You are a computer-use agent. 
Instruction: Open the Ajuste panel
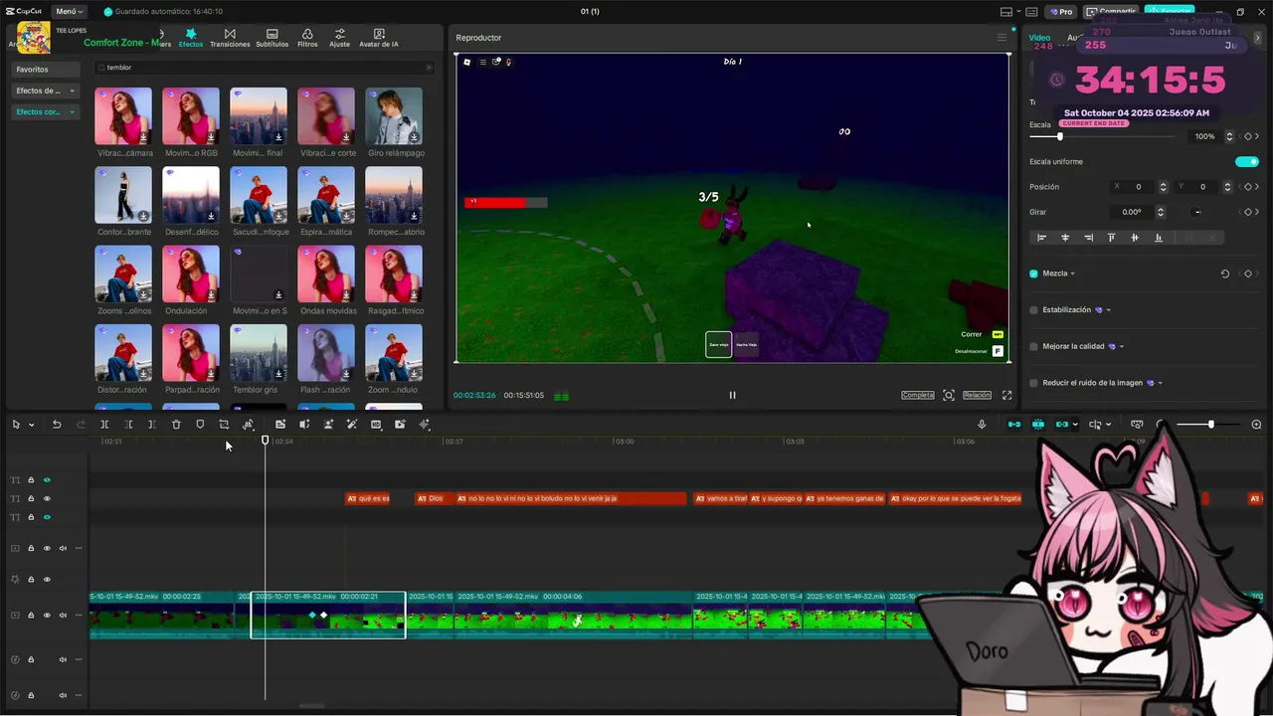[x=340, y=38]
